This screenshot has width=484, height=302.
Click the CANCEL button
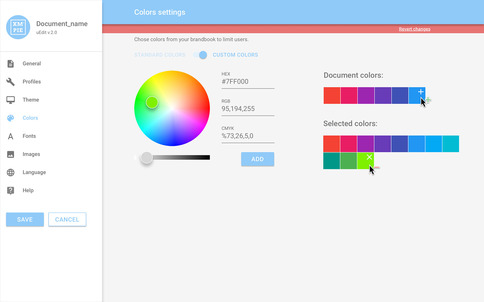click(67, 219)
